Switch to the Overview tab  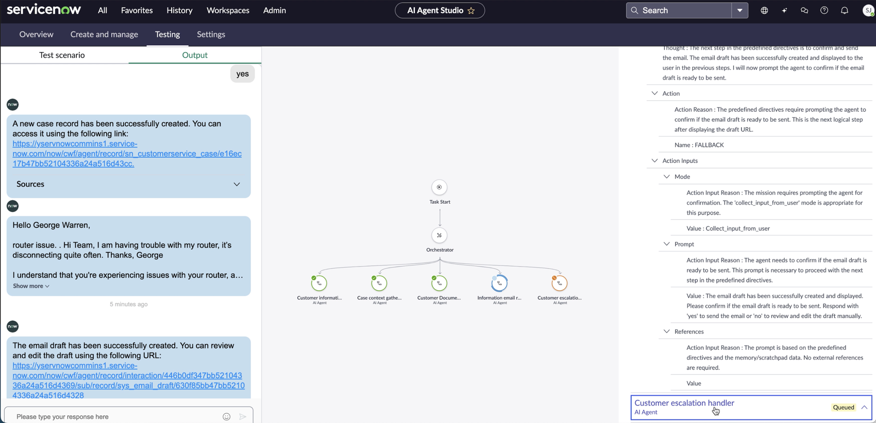pyautogui.click(x=36, y=34)
